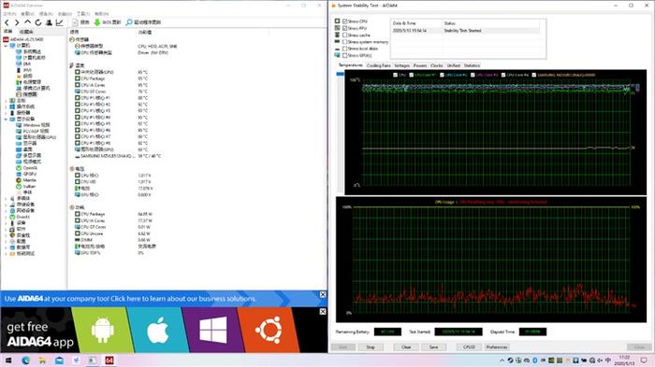Switch to the Statistics tab
The image size is (655, 367).
point(472,65)
